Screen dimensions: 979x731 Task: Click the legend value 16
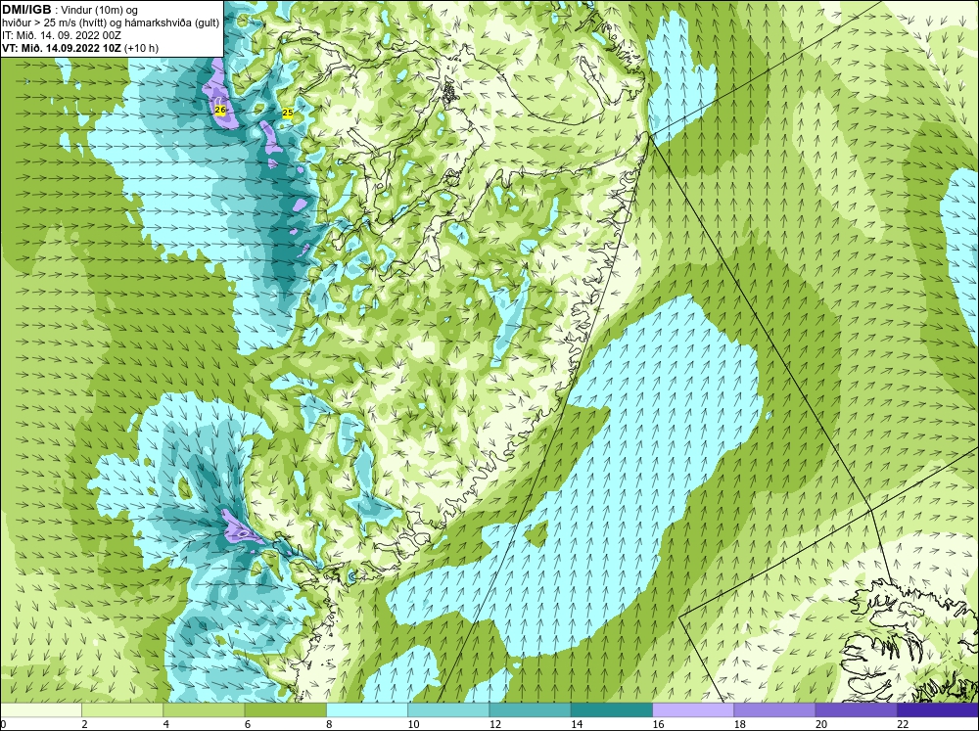pos(658,724)
